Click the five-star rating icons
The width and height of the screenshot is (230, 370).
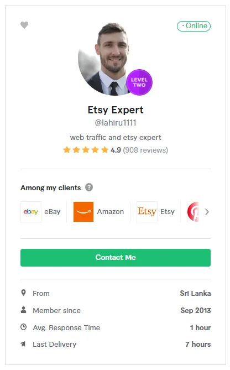pyautogui.click(x=86, y=150)
